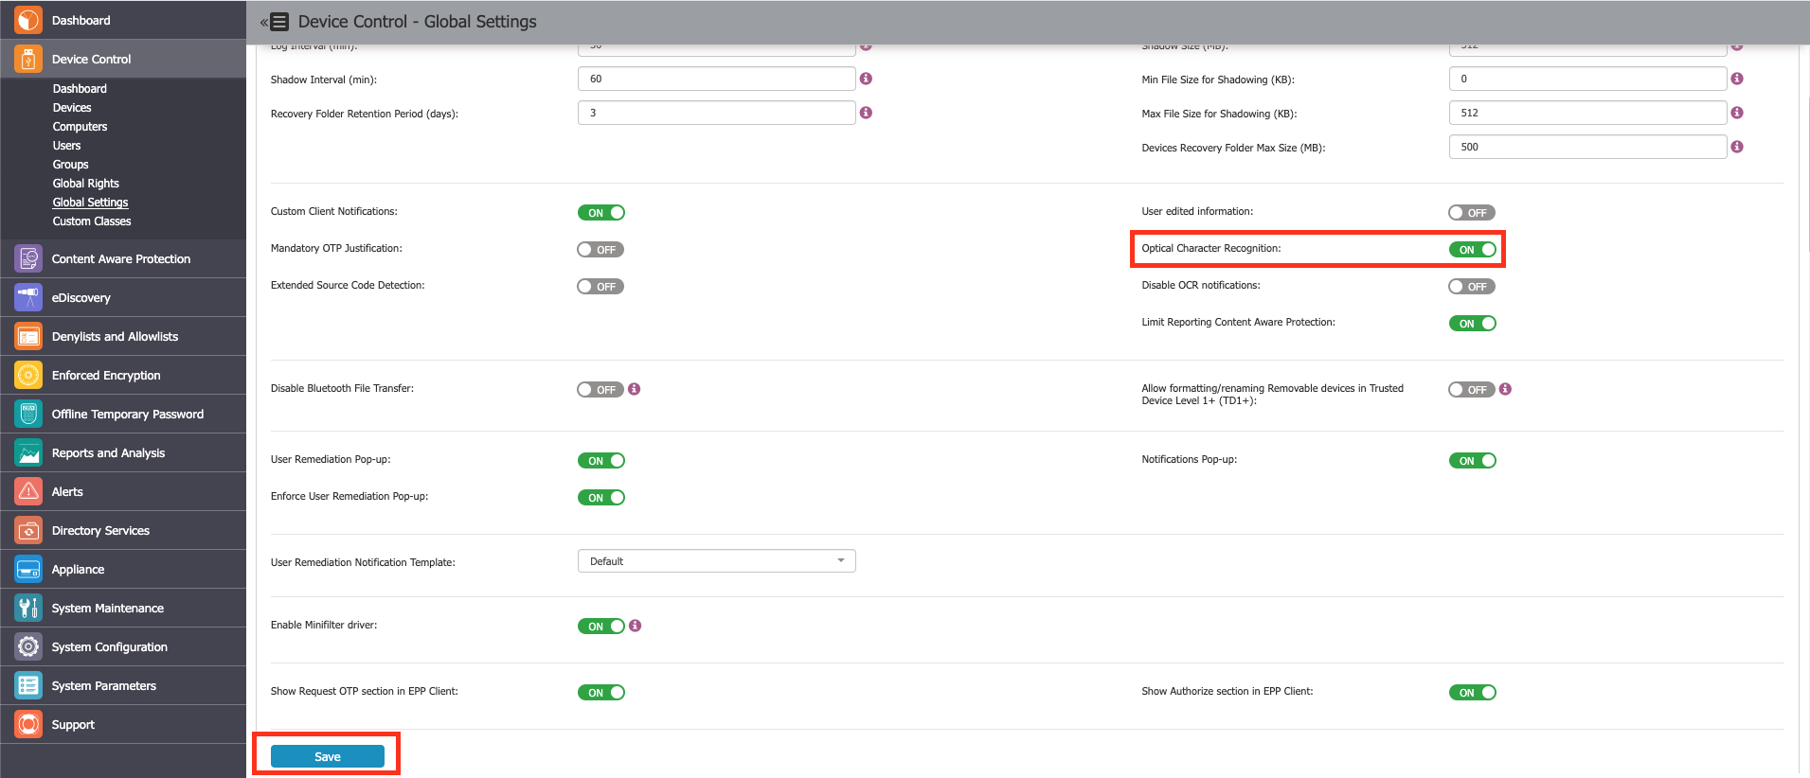Open Device Control Dashboard submenu item
The height and width of the screenshot is (778, 1810).
(x=80, y=89)
